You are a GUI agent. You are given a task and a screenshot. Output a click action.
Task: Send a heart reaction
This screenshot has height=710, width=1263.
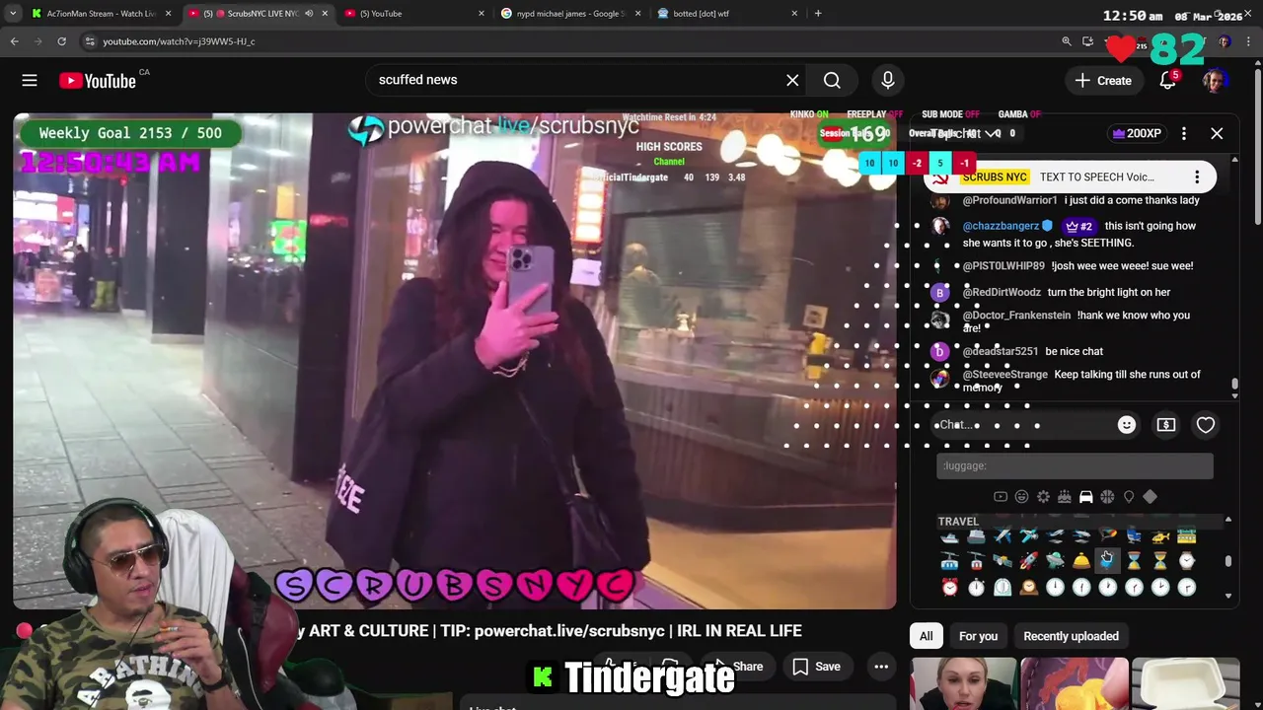point(1206,425)
